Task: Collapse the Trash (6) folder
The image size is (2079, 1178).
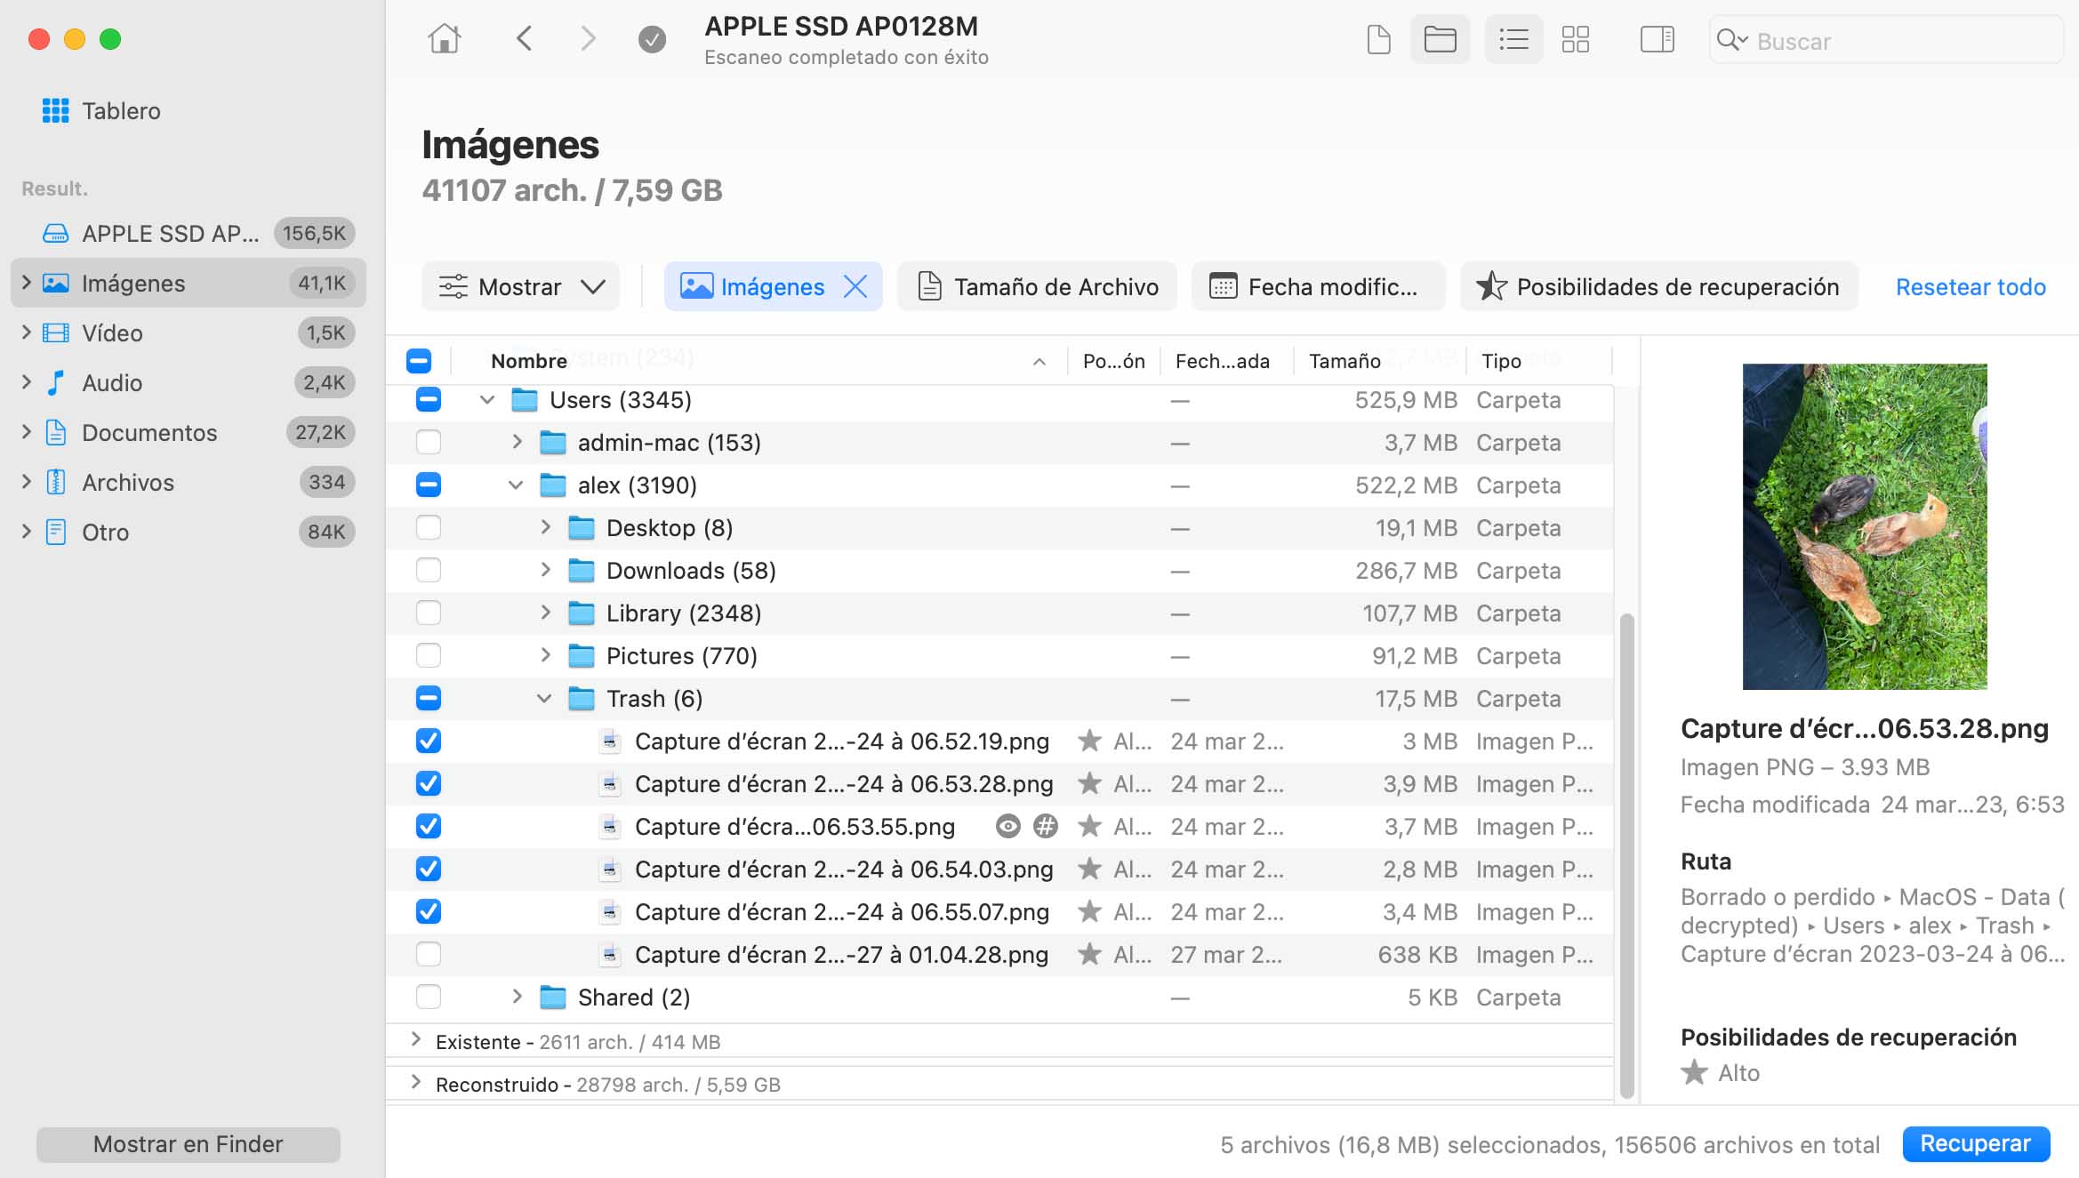Action: pyautogui.click(x=544, y=699)
